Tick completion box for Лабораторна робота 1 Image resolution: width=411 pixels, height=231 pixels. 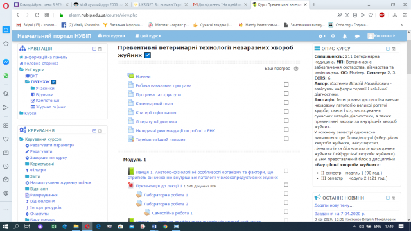(286, 194)
